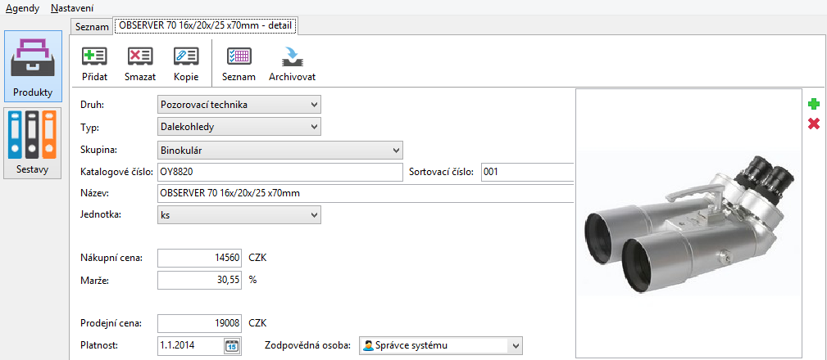Click the Katalogové číslo input field
The height and width of the screenshot is (360, 827).
280,172
